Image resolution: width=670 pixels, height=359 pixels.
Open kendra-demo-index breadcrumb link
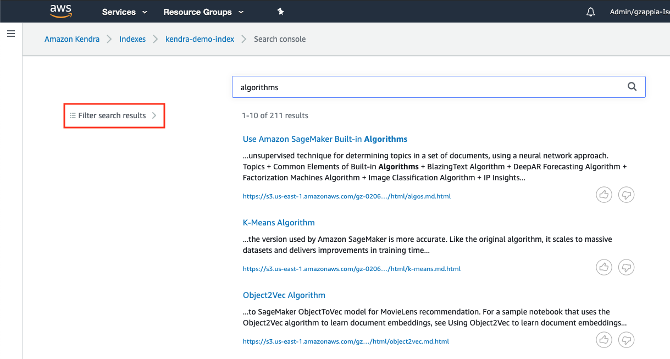click(x=200, y=39)
